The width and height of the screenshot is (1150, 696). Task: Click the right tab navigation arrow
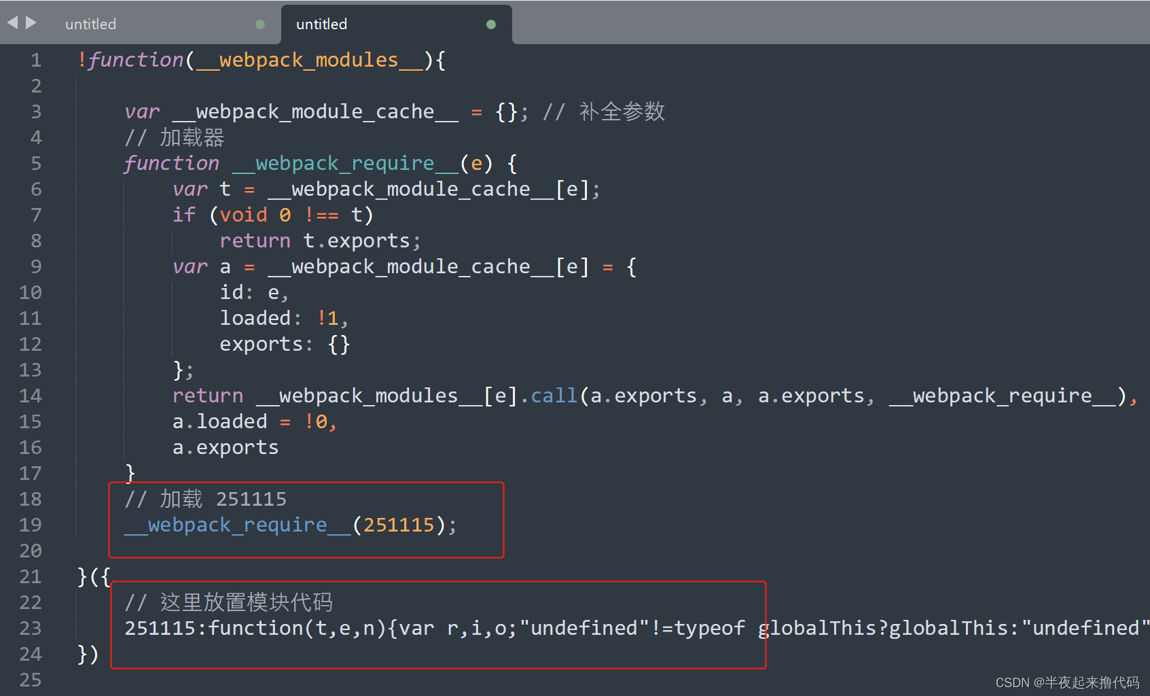pyautogui.click(x=31, y=22)
